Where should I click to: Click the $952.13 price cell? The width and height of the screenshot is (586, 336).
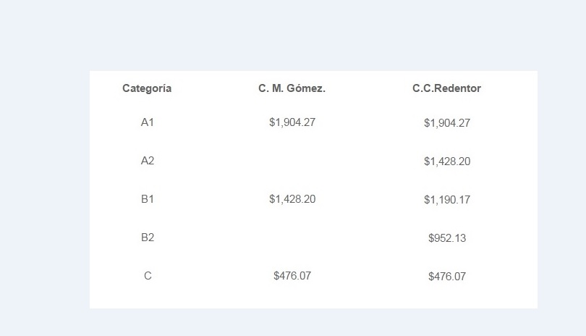(447, 238)
